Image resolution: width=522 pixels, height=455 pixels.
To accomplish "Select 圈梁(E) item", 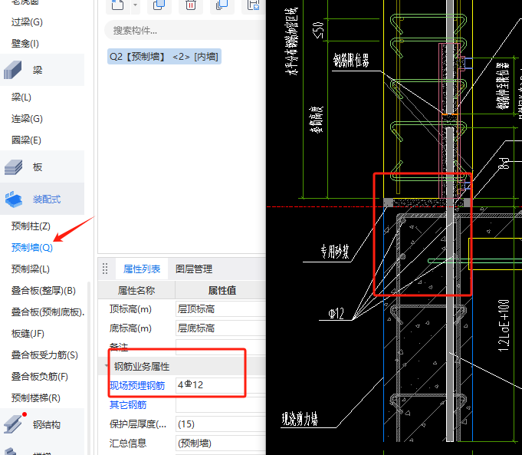I will click(26, 140).
